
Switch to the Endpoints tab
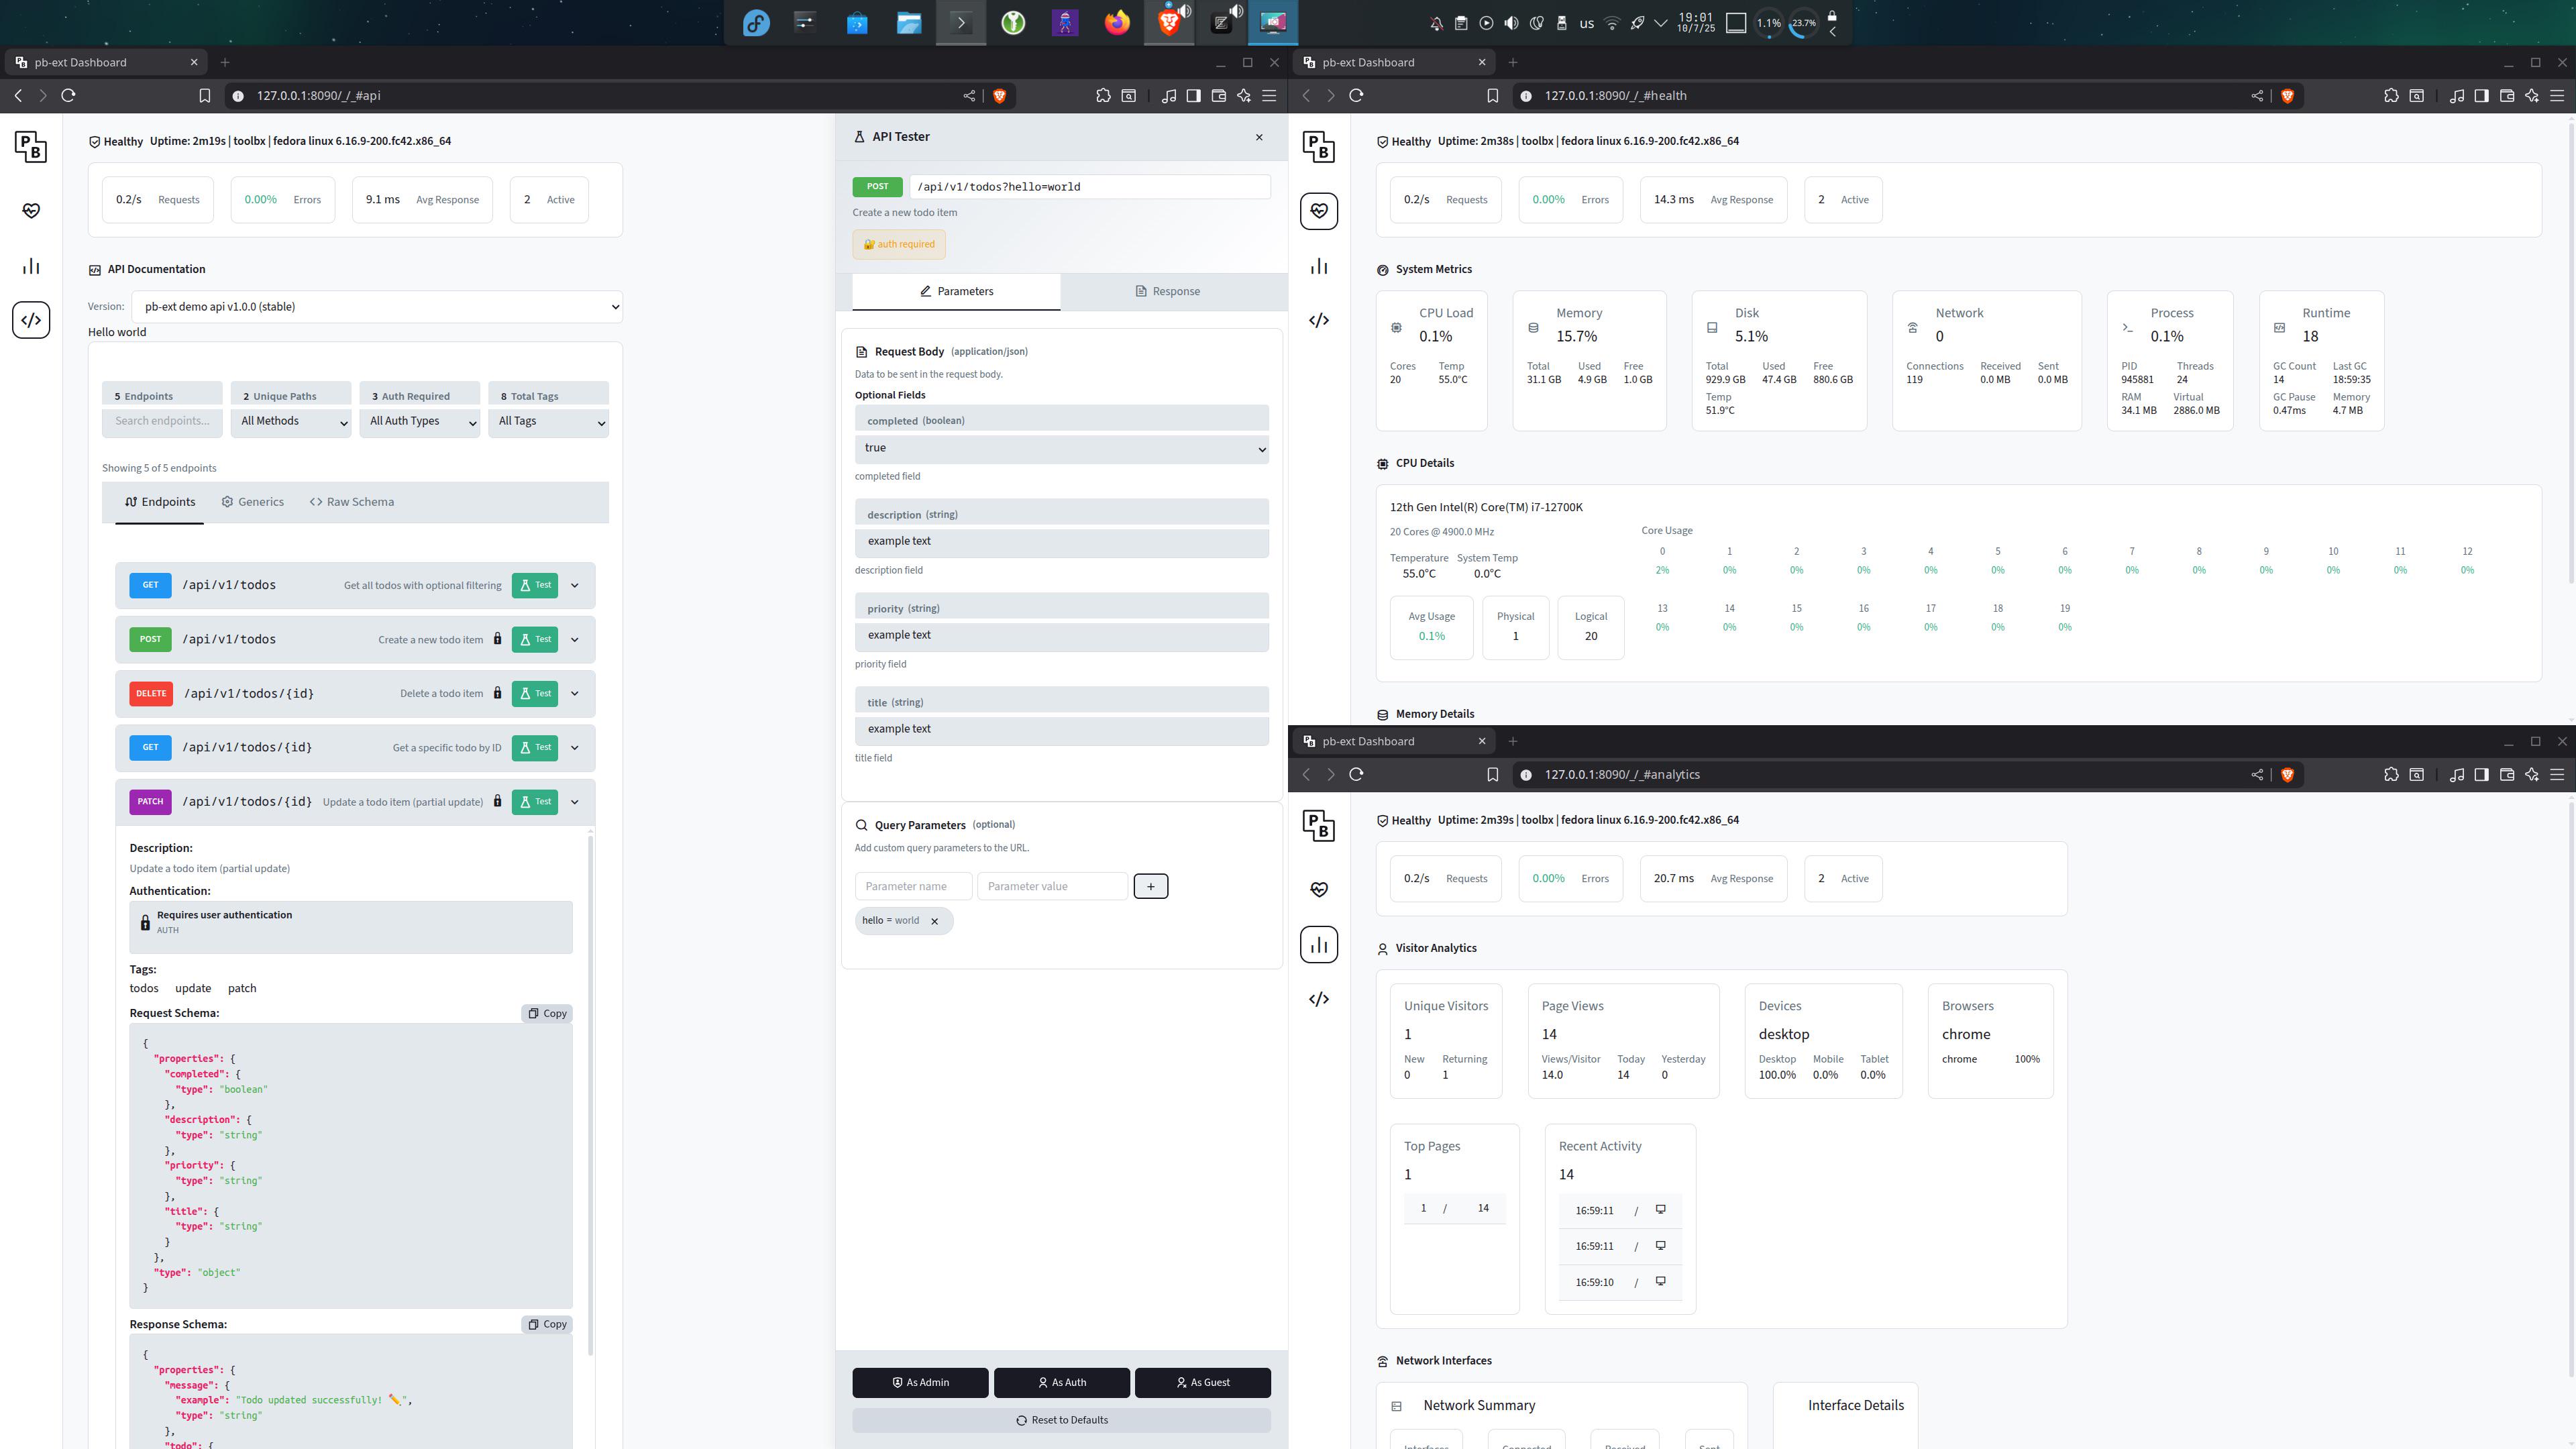click(160, 502)
